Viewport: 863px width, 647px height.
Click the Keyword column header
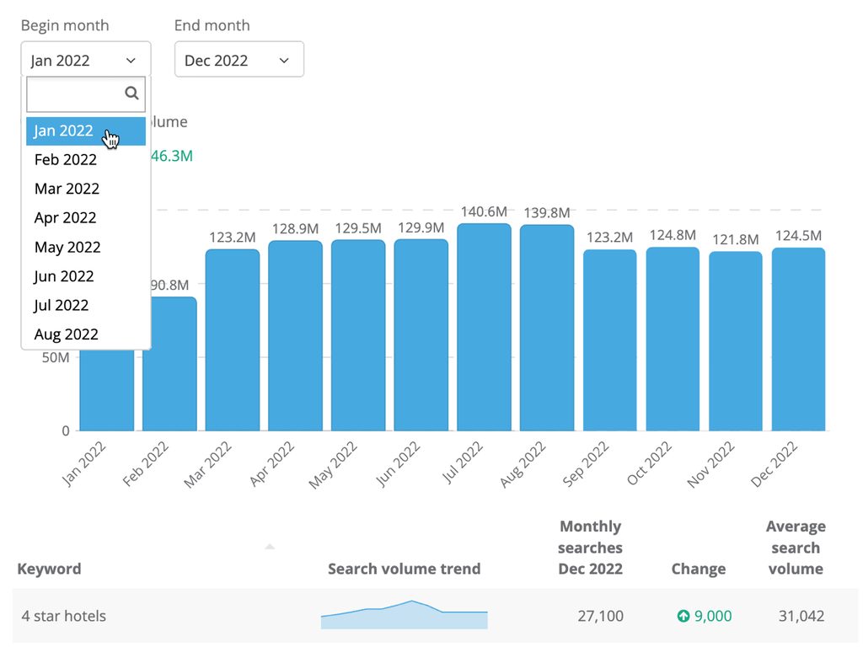click(x=49, y=569)
